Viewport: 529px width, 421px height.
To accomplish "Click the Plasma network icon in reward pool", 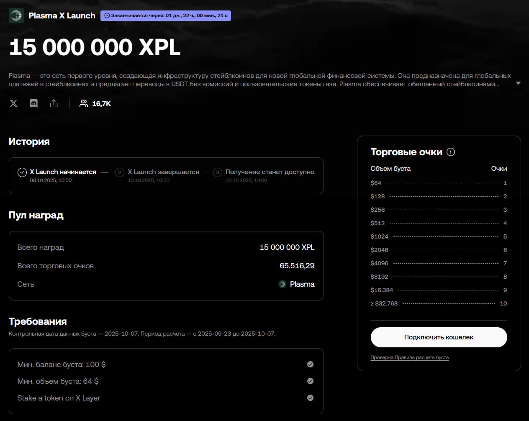I will (282, 284).
